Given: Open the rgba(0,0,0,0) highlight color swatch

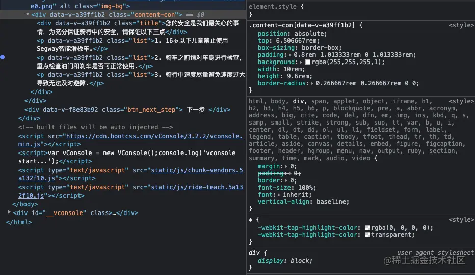Looking at the screenshot, I should point(367,228).
